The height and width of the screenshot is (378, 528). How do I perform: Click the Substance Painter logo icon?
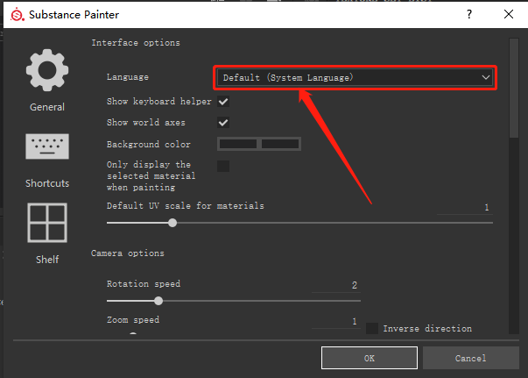[x=18, y=15]
